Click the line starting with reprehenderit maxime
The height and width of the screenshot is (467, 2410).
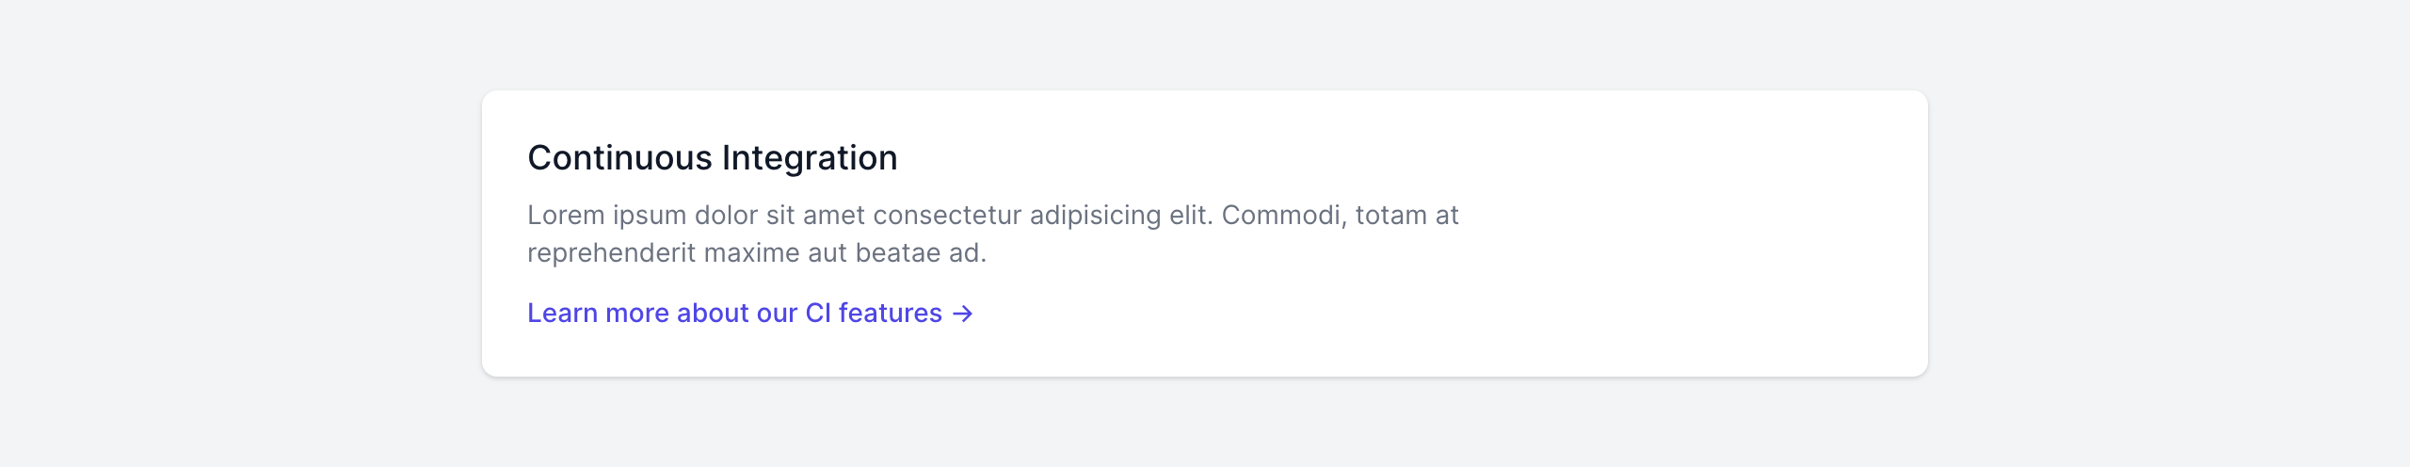click(756, 253)
